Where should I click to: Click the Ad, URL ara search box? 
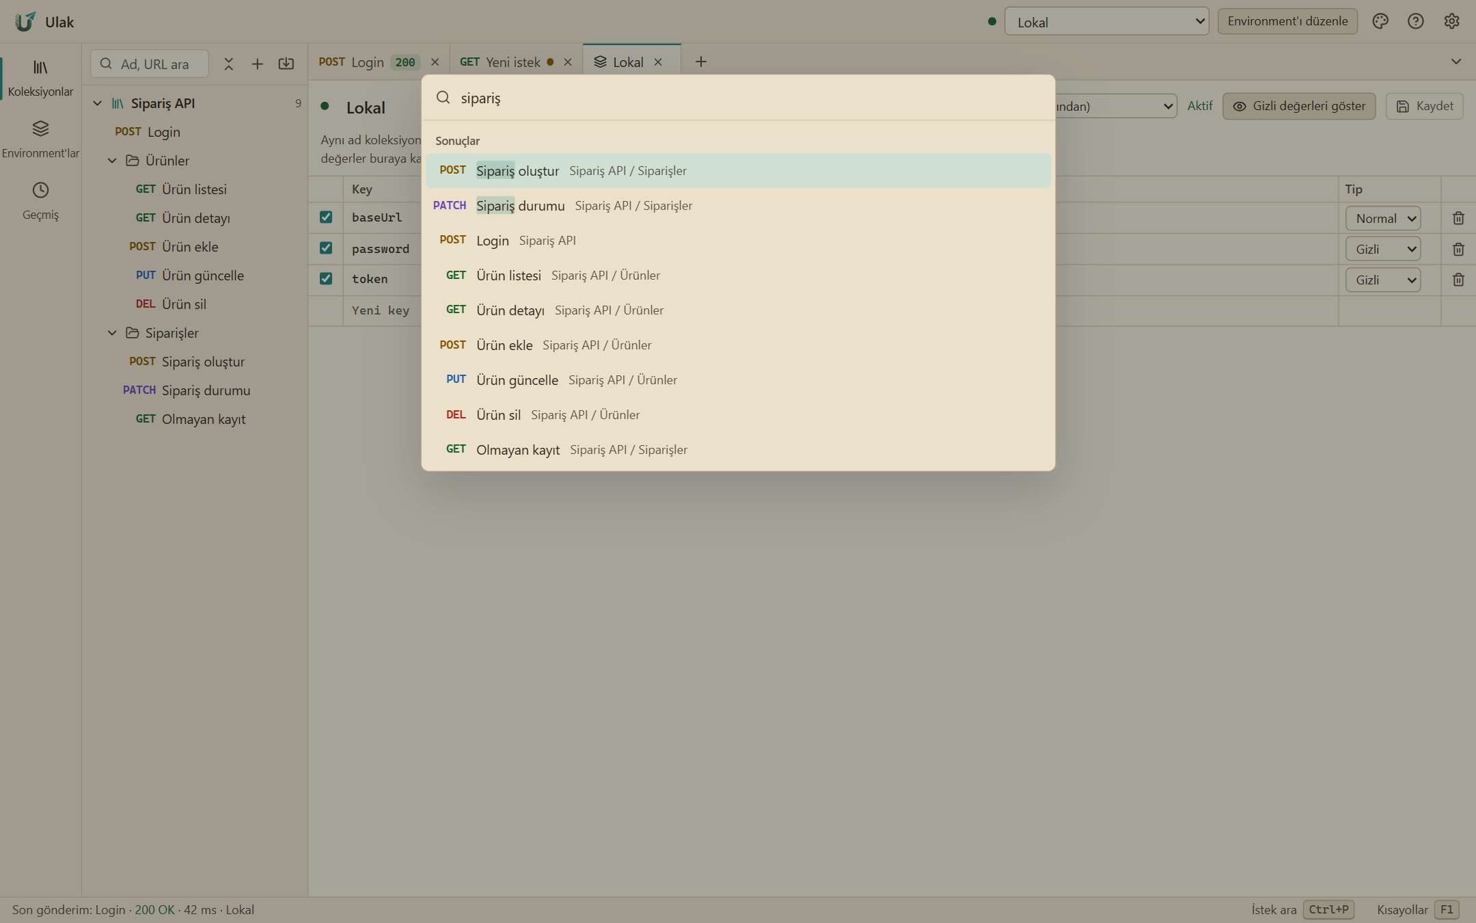pyautogui.click(x=150, y=64)
